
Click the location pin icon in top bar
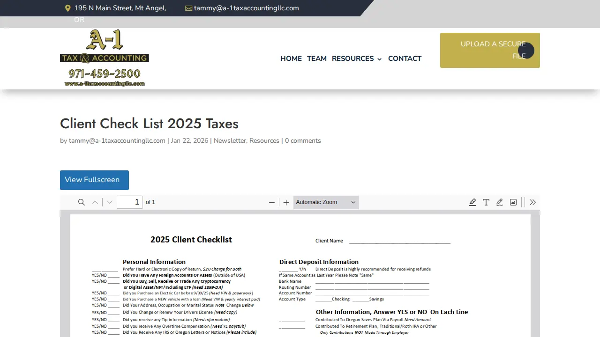67,8
